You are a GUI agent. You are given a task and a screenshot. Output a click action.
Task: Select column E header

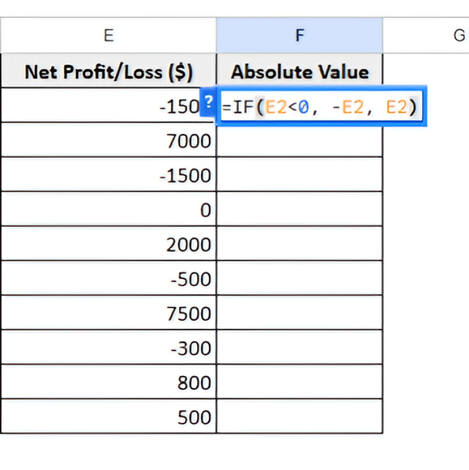pos(108,36)
